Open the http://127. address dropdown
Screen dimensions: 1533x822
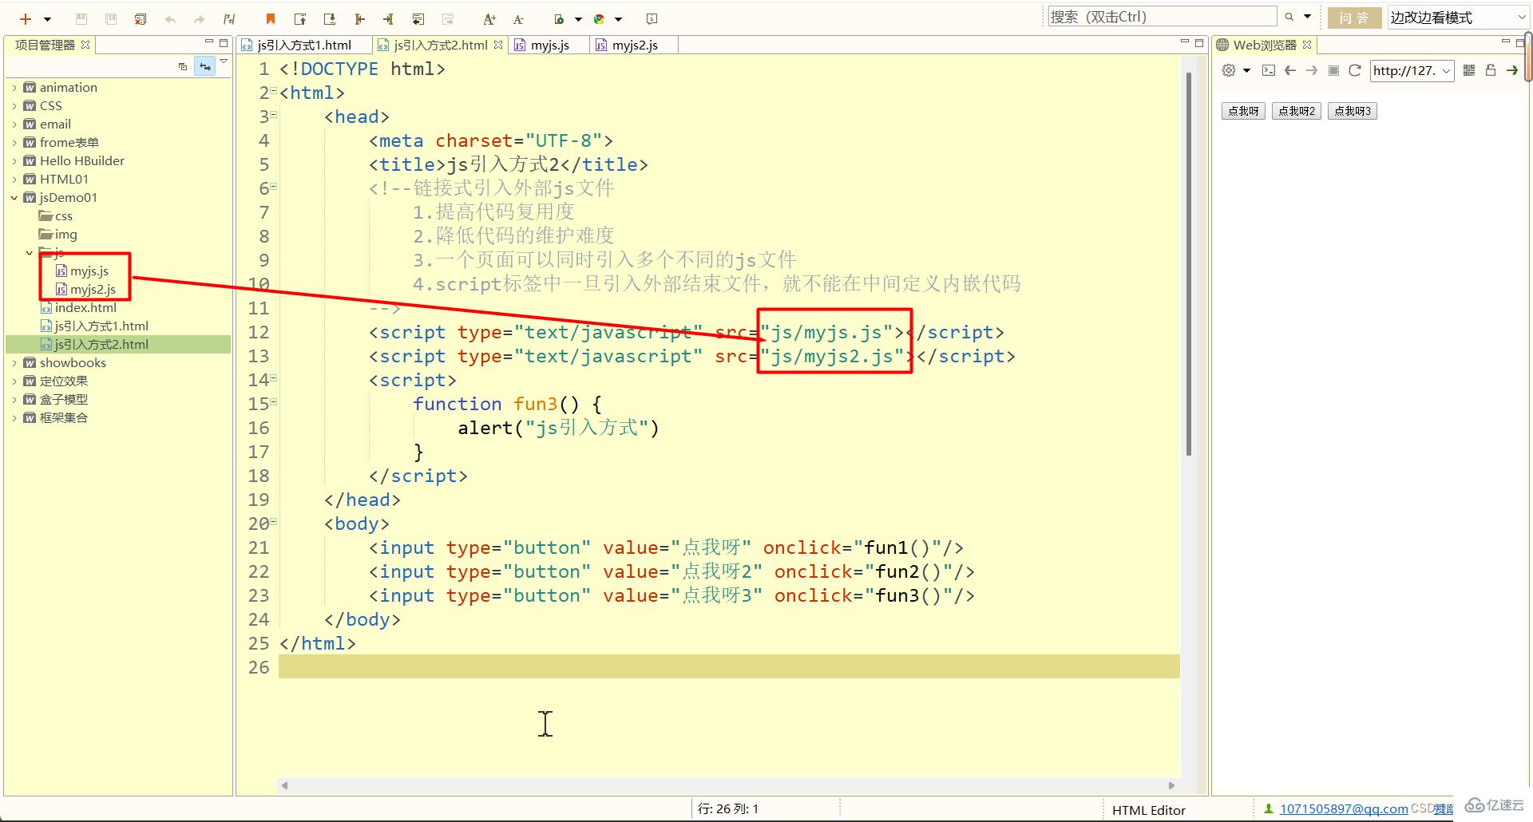click(1446, 71)
